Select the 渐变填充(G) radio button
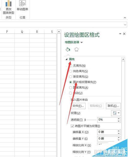 (70, 77)
